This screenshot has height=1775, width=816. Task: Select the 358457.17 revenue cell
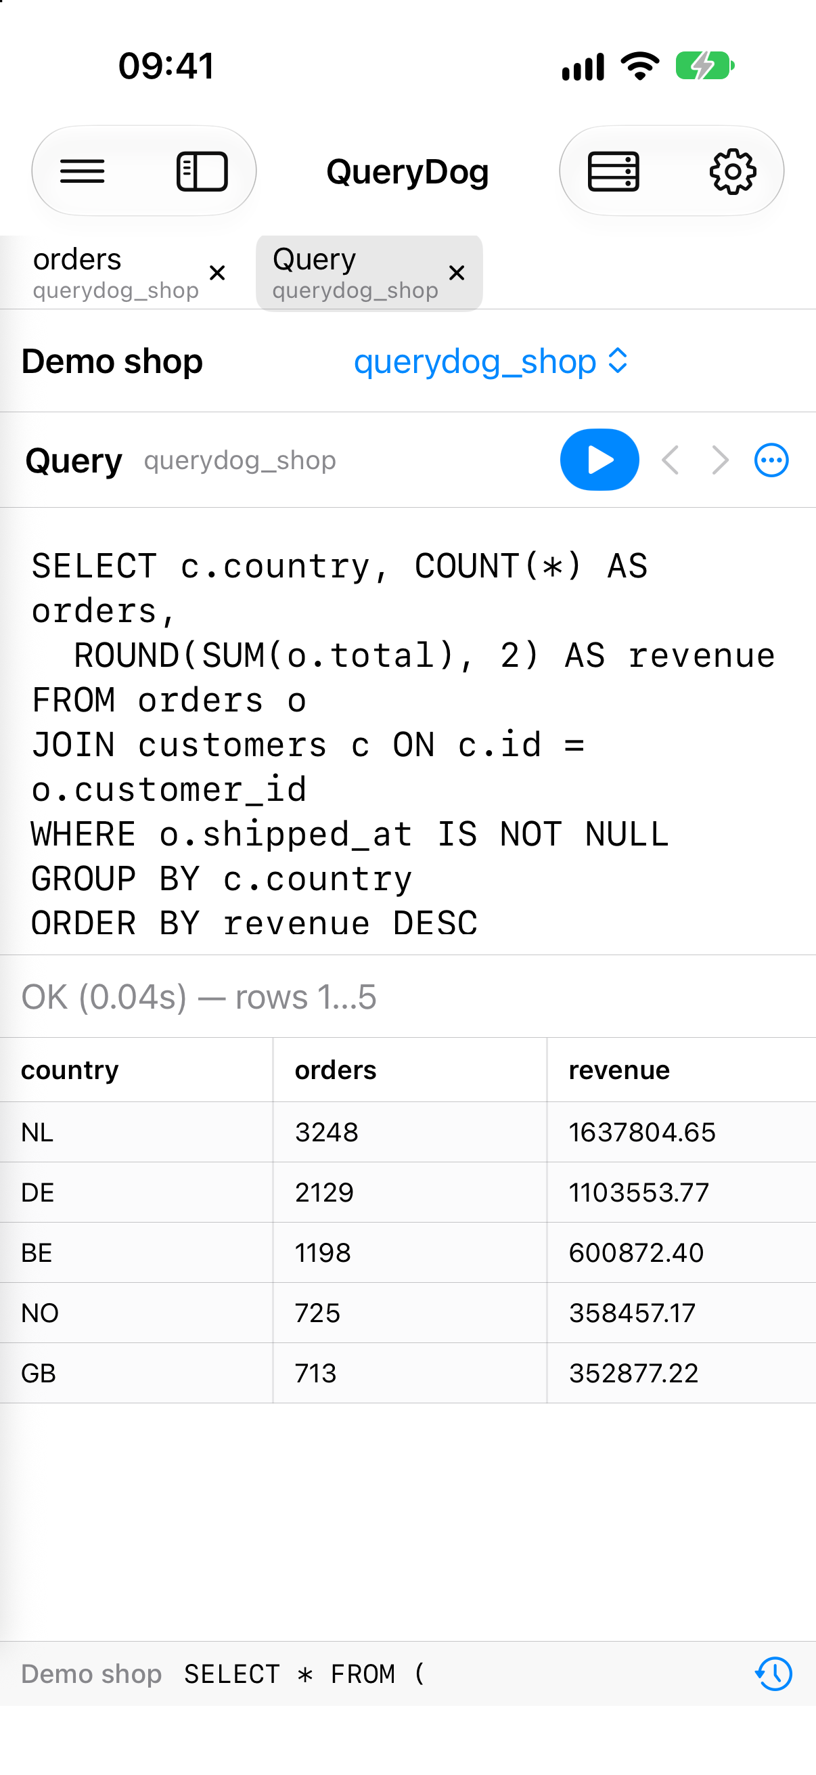(682, 1313)
